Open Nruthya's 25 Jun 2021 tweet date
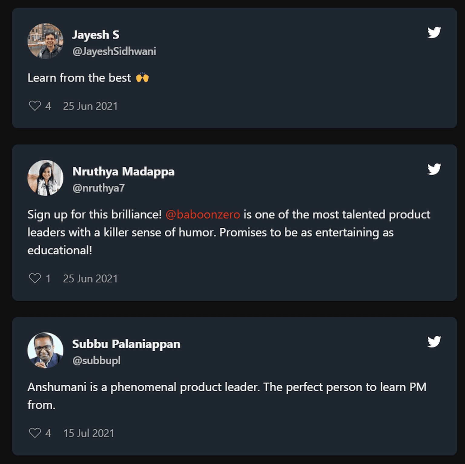 tap(90, 279)
